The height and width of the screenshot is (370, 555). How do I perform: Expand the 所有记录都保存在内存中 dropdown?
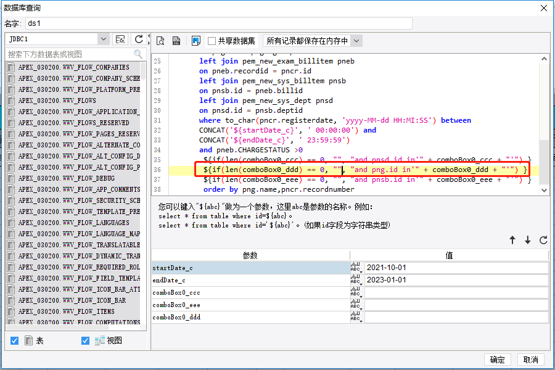coord(356,41)
